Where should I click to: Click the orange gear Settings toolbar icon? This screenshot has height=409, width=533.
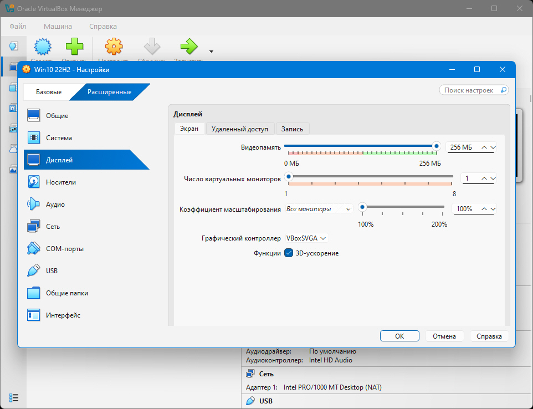(114, 47)
